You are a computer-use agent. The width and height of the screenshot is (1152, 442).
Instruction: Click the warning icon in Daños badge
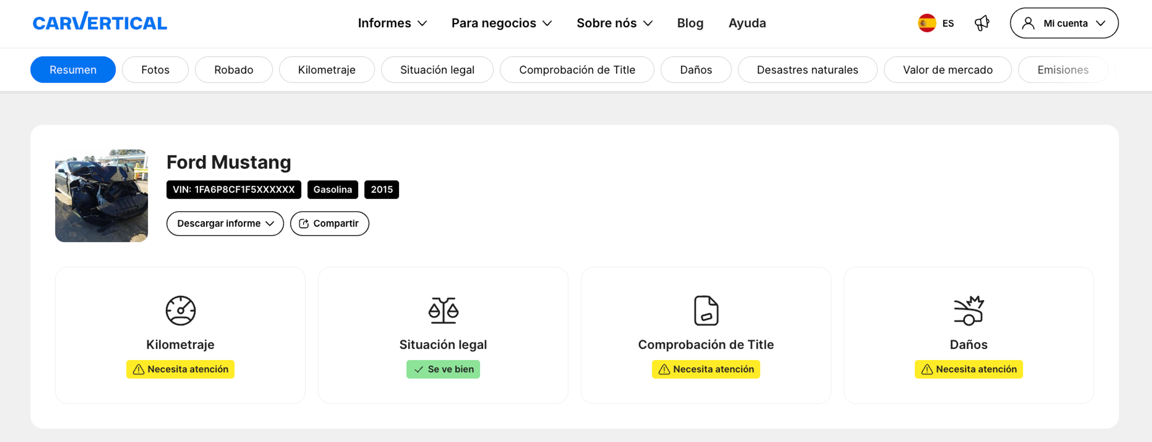pyautogui.click(x=927, y=369)
